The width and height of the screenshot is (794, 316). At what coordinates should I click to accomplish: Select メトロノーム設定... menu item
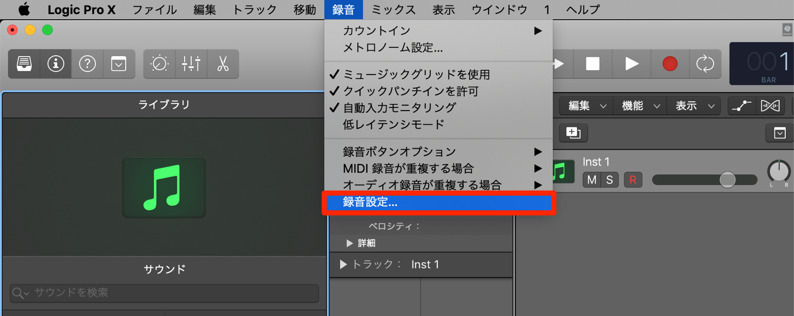(439, 48)
